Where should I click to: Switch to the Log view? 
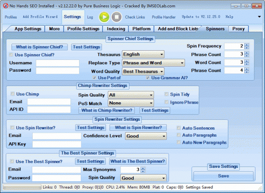[x=90, y=17]
